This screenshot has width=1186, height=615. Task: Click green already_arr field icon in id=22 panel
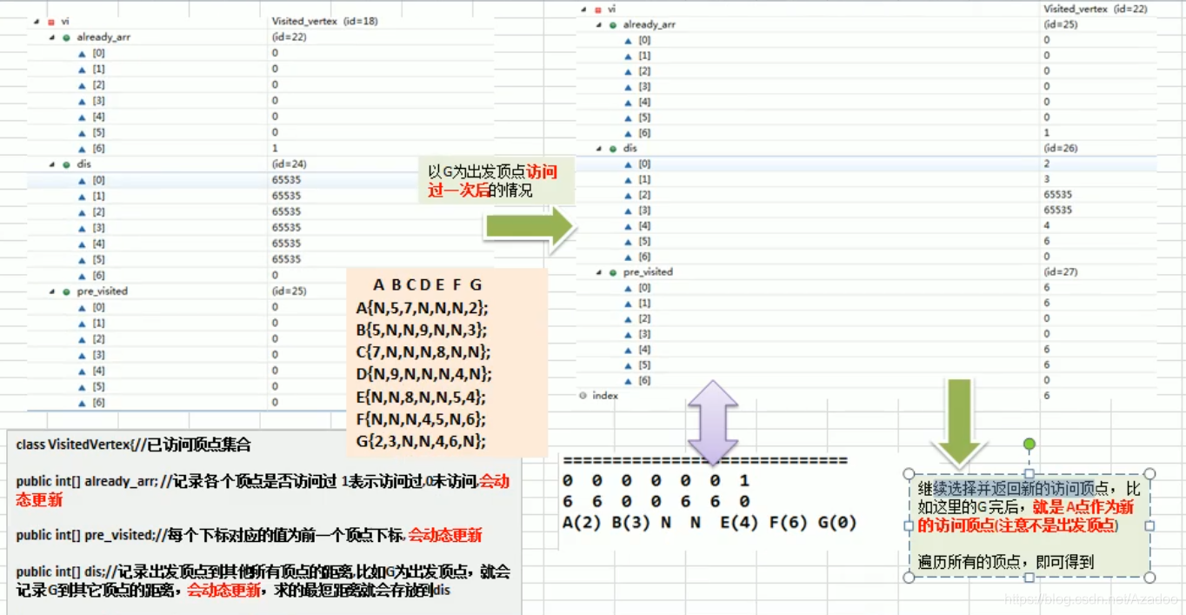click(x=613, y=24)
